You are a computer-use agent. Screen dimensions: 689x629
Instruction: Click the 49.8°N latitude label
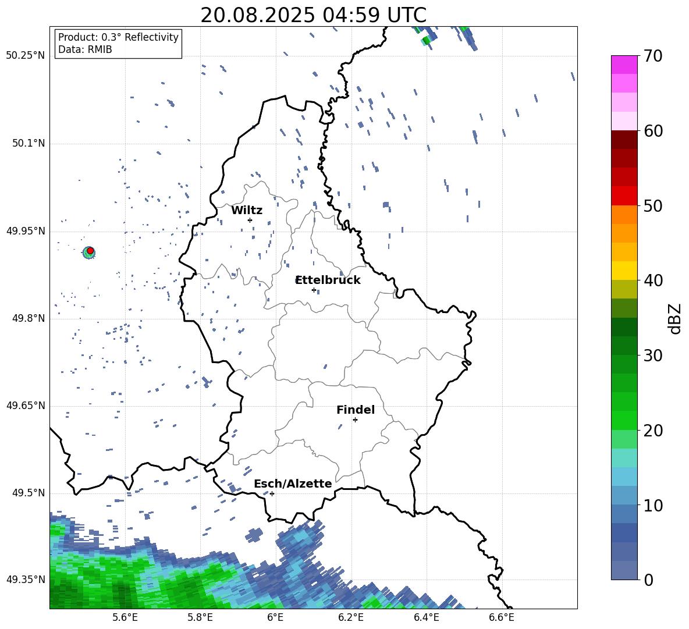coord(29,318)
